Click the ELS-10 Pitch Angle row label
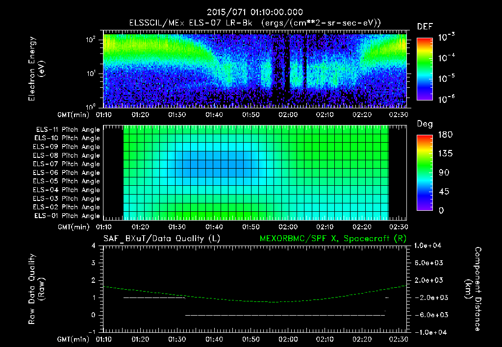The height and width of the screenshot is (347, 502). point(67,138)
